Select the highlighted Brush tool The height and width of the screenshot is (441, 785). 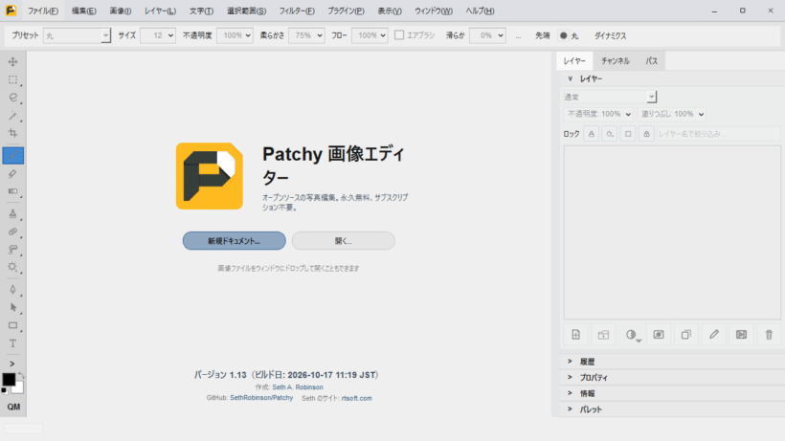click(13, 156)
